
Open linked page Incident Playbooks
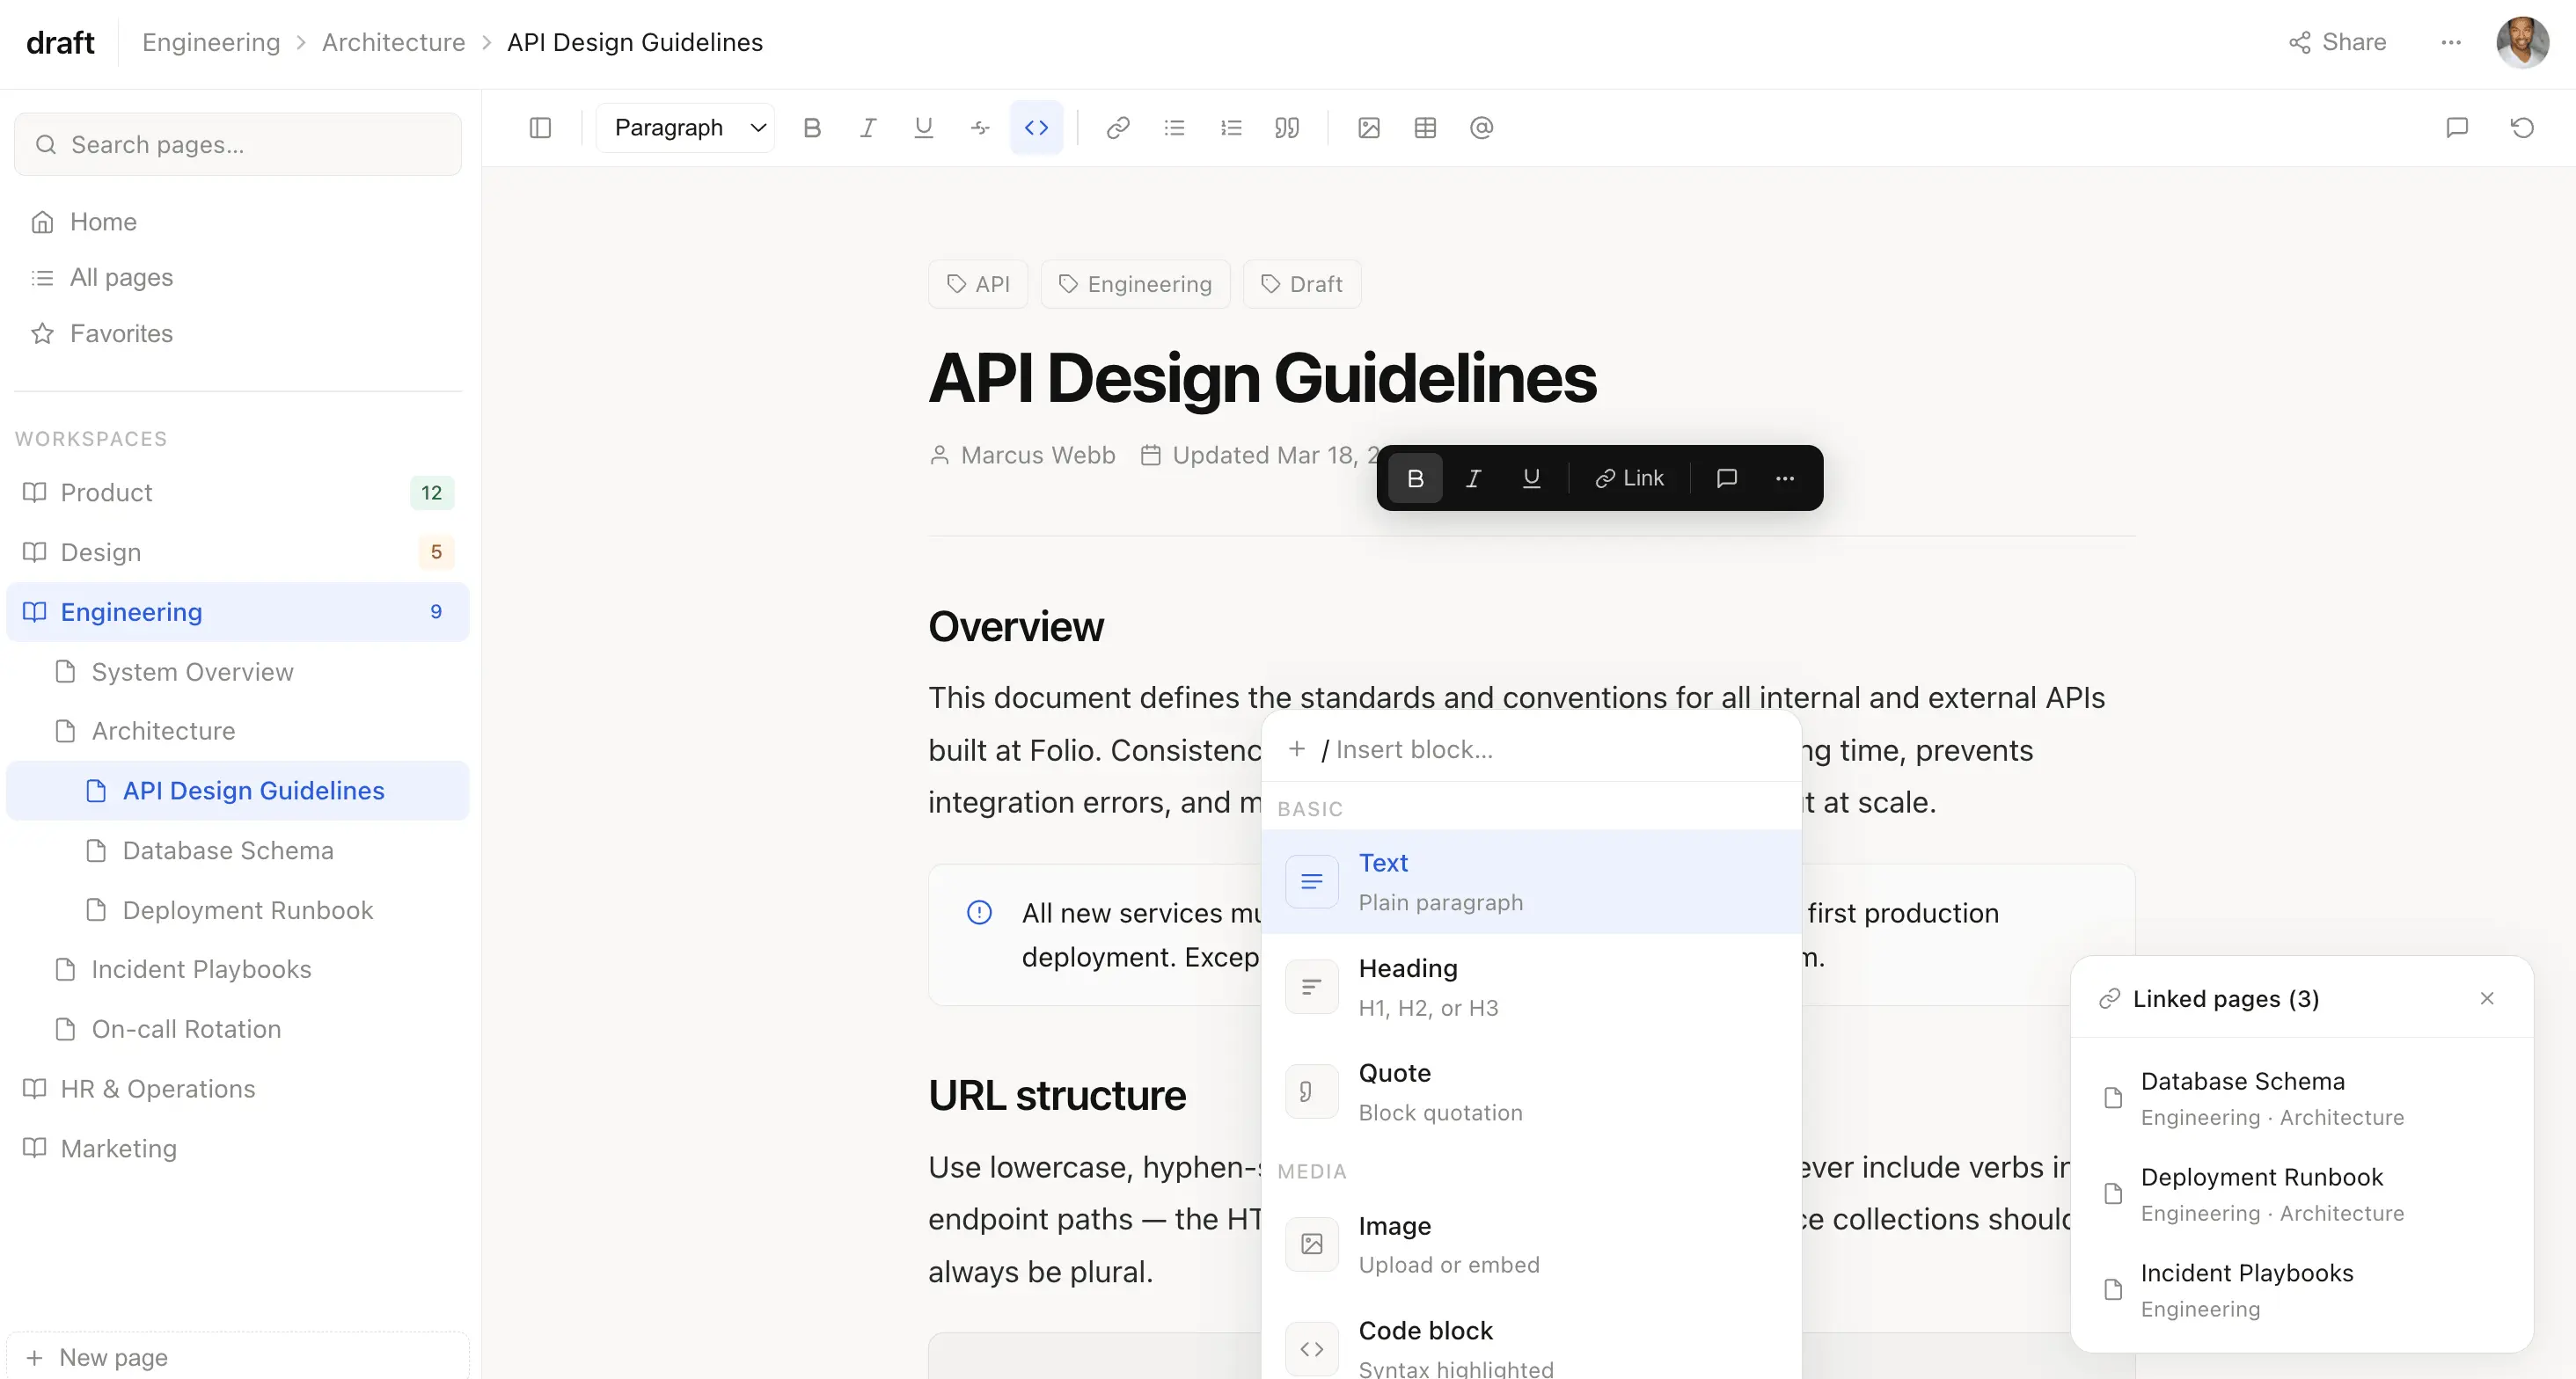(x=2302, y=1290)
